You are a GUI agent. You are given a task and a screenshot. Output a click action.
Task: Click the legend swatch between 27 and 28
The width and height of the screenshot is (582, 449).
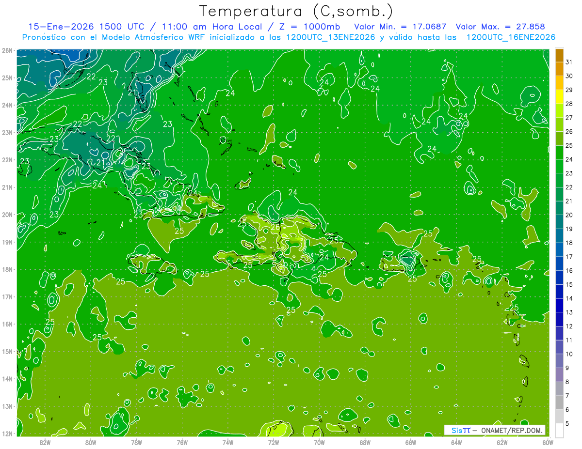559,110
